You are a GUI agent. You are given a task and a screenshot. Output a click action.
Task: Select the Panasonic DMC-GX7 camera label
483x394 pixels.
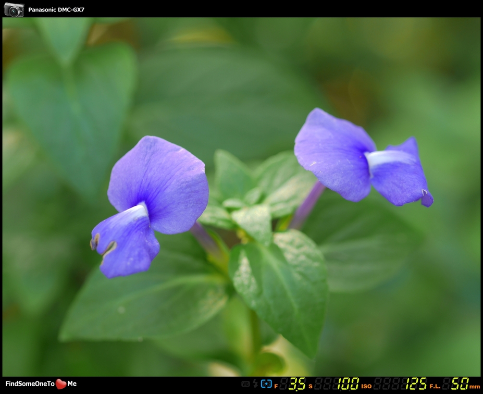tap(56, 9)
